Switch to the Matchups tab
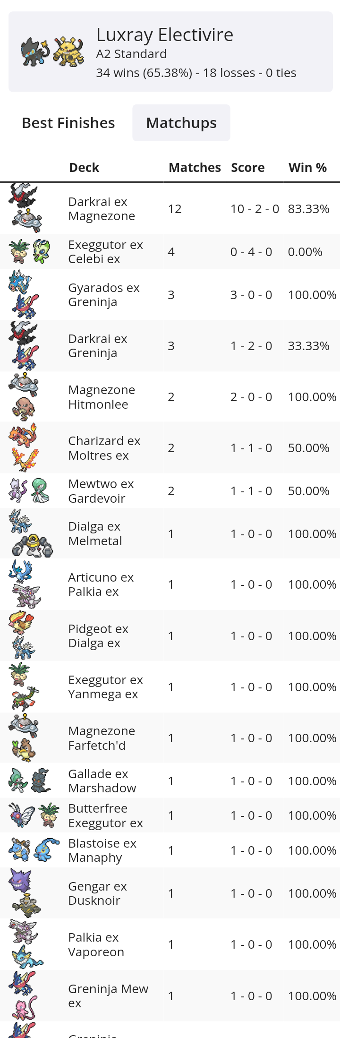The width and height of the screenshot is (340, 1038). [x=181, y=123]
